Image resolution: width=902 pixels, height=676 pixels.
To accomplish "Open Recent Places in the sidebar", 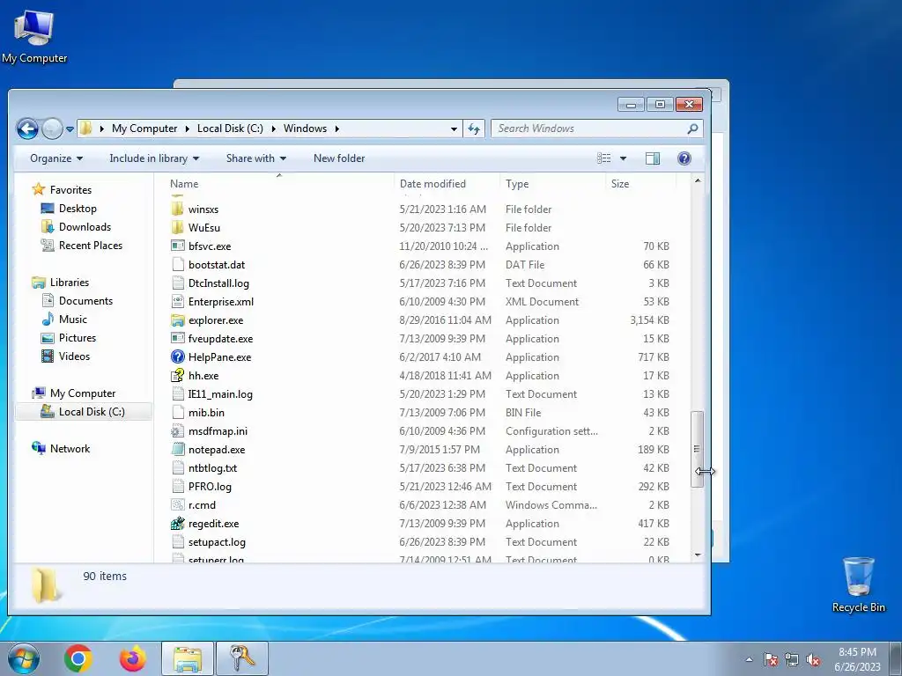I will coord(82,246).
